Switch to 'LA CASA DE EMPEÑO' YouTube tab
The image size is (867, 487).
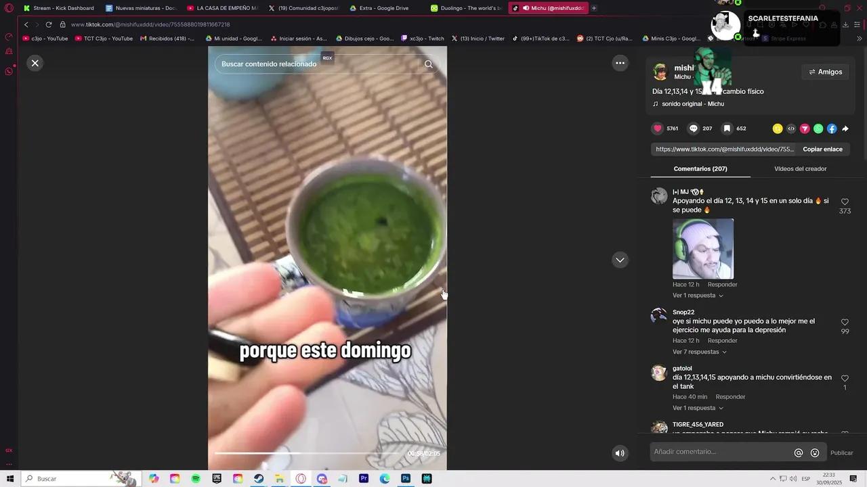pyautogui.click(x=222, y=8)
